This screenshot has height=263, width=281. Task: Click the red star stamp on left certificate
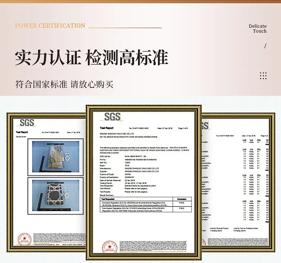[x=25, y=239]
